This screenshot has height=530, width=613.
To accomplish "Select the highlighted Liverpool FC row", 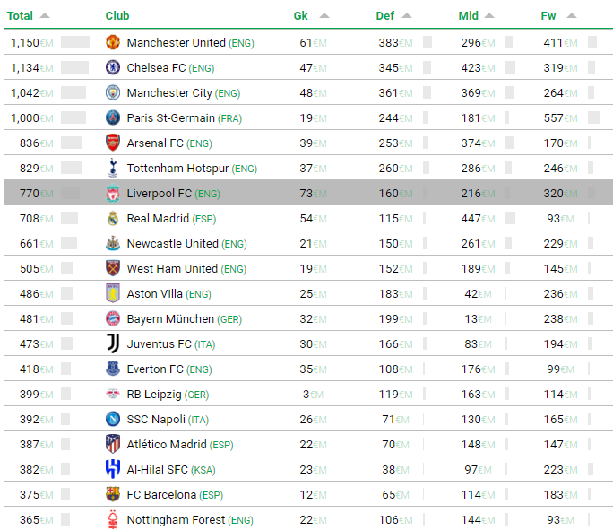I will pos(308,193).
